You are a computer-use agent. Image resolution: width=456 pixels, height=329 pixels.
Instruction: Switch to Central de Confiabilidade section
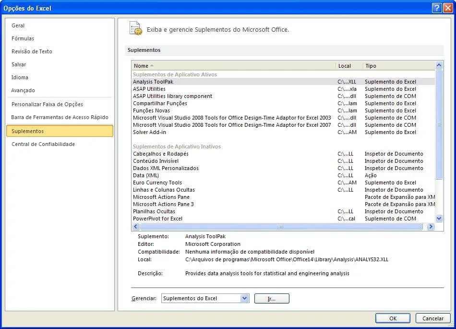[x=43, y=144]
